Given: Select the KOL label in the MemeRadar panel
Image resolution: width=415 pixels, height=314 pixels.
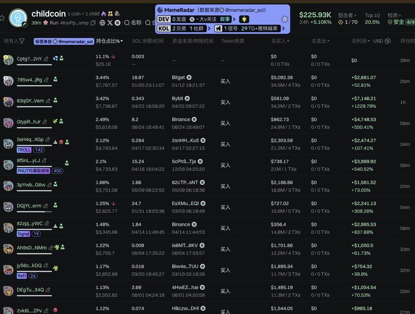Looking at the screenshot, I should tap(163, 29).
